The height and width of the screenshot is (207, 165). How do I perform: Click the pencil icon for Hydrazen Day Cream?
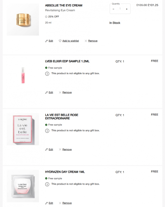point(46,203)
